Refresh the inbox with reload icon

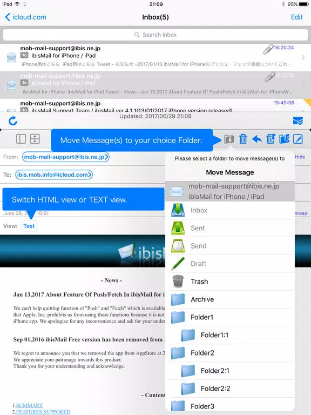point(13,121)
